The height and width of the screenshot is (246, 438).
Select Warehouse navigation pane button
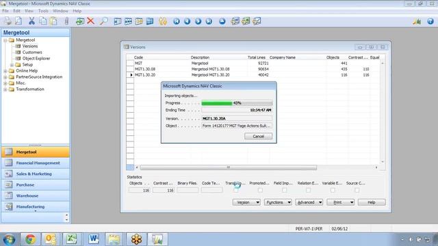click(36, 196)
